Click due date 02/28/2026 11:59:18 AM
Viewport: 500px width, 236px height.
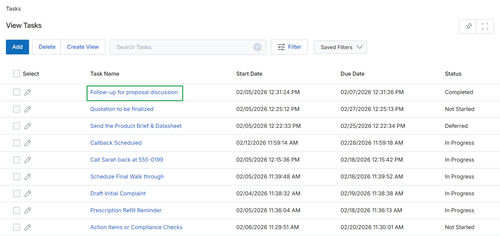pyautogui.click(x=372, y=143)
